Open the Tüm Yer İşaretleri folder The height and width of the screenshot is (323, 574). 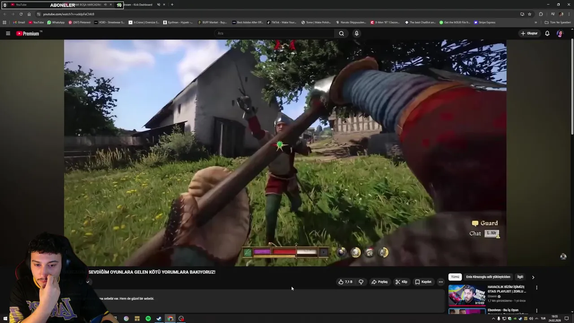coord(558,22)
